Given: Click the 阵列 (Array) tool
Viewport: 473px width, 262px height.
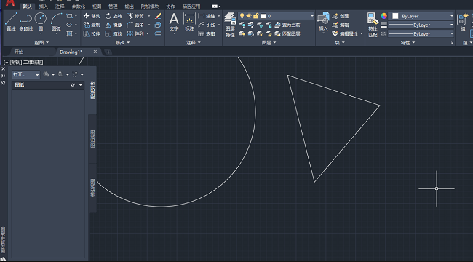Looking at the screenshot, I should pyautogui.click(x=136, y=33).
